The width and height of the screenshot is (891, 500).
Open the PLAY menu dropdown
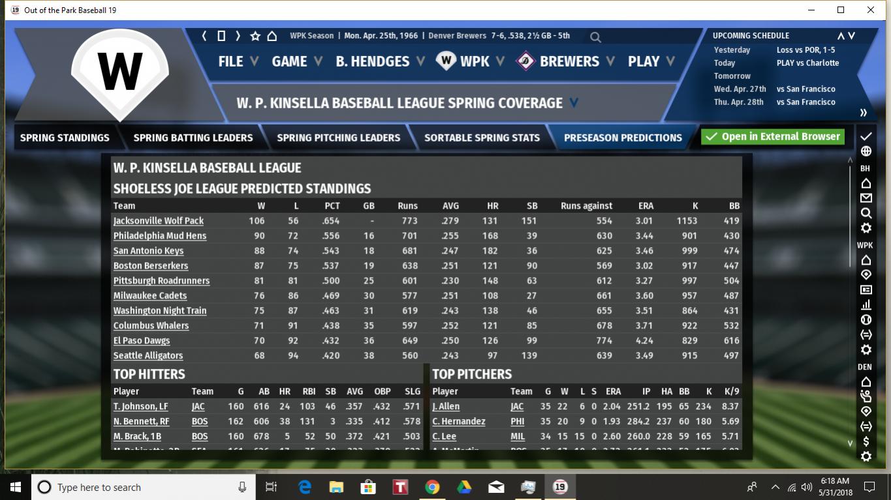pos(651,61)
